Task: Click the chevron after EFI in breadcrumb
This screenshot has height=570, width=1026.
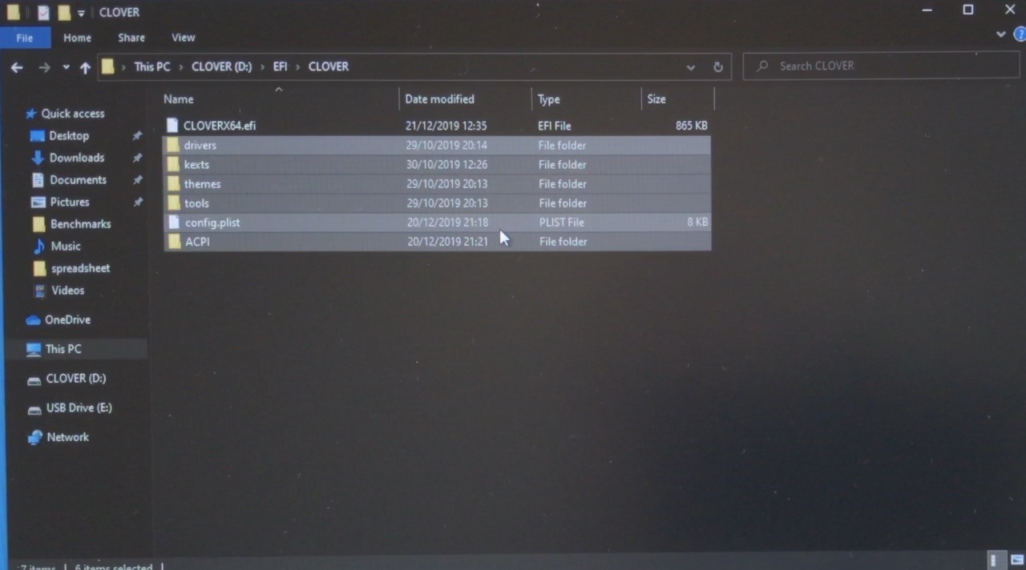Action: 297,66
